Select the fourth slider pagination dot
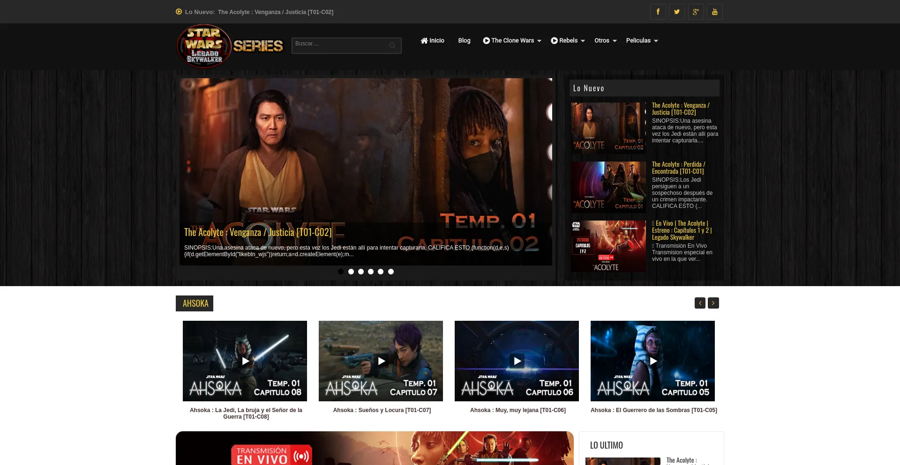Viewport: 900px width, 465px height. point(371,272)
